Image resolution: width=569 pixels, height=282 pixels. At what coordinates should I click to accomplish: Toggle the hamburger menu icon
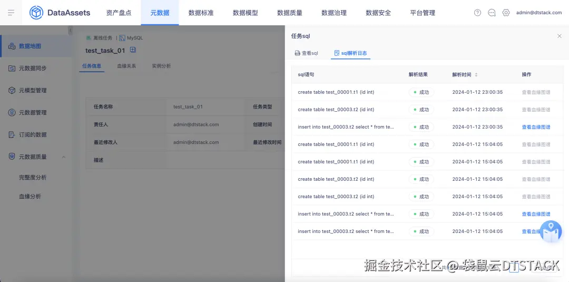tap(11, 13)
